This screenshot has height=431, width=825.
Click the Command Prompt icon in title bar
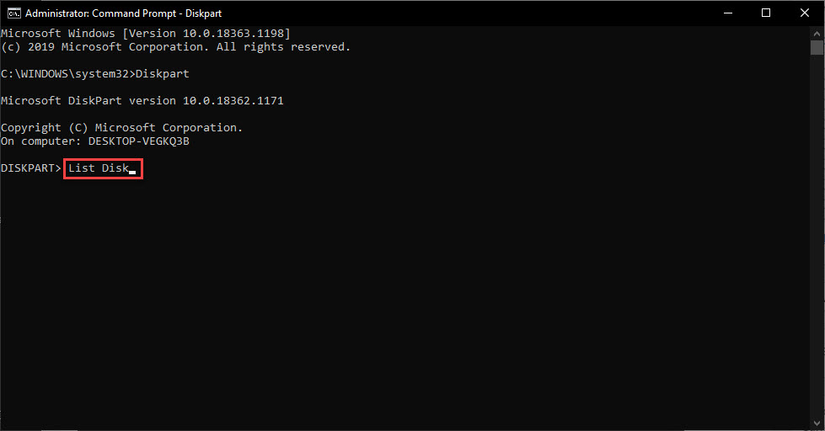point(13,13)
